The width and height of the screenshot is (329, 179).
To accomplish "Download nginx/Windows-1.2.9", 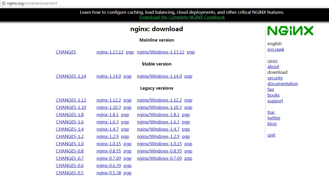I will [158, 136].
